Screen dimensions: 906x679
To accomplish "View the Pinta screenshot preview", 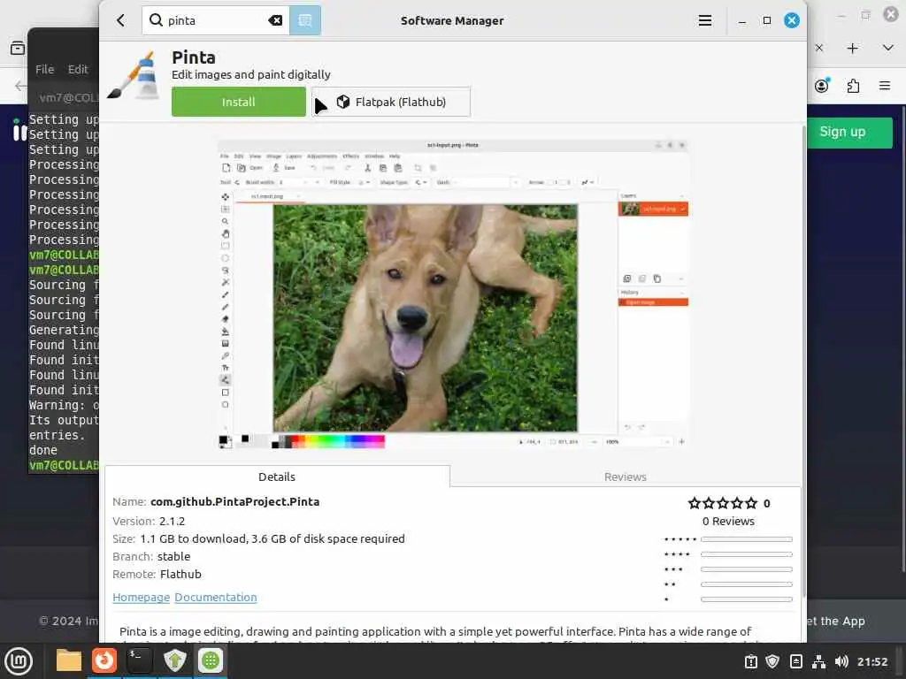I will pos(452,294).
